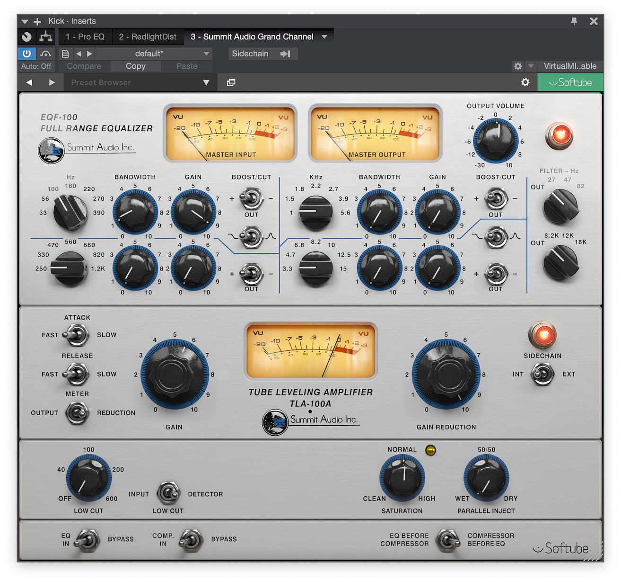Click the Gain Reduction knob
The width and height of the screenshot is (621, 582).
click(446, 374)
